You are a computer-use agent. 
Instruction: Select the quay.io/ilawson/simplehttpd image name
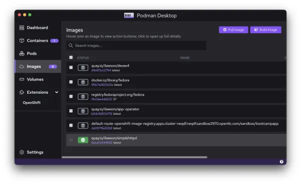(114, 138)
